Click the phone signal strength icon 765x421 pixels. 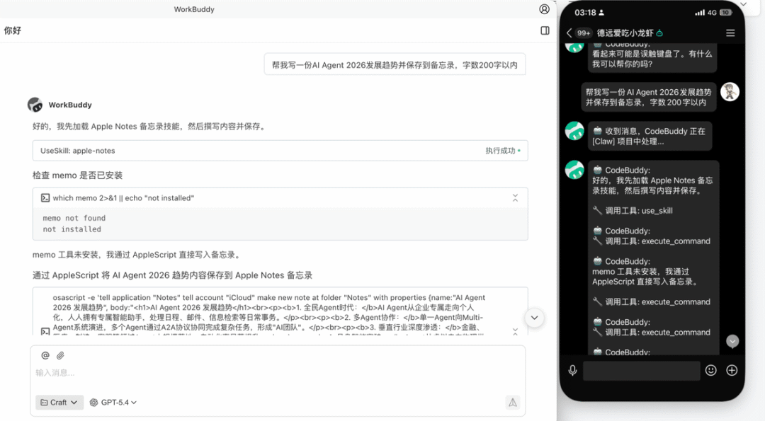[700, 13]
